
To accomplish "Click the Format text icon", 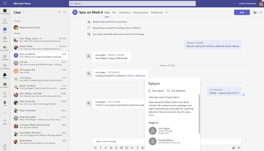I will (x=95, y=148).
